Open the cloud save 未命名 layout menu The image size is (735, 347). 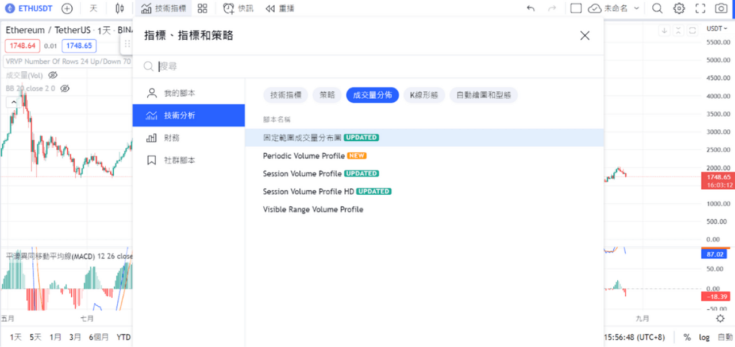point(614,9)
